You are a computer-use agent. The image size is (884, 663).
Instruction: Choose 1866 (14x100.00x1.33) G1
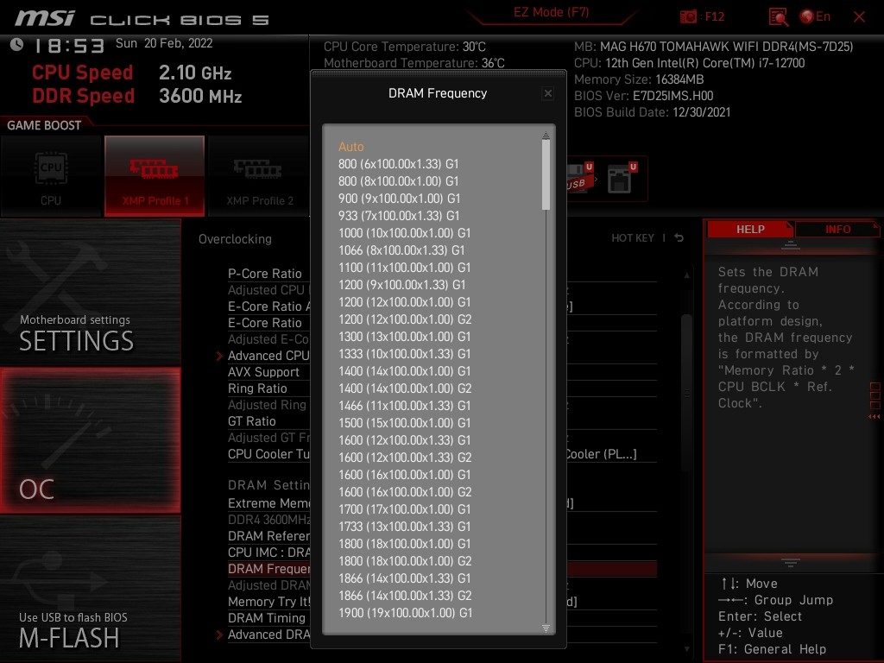[x=404, y=578]
